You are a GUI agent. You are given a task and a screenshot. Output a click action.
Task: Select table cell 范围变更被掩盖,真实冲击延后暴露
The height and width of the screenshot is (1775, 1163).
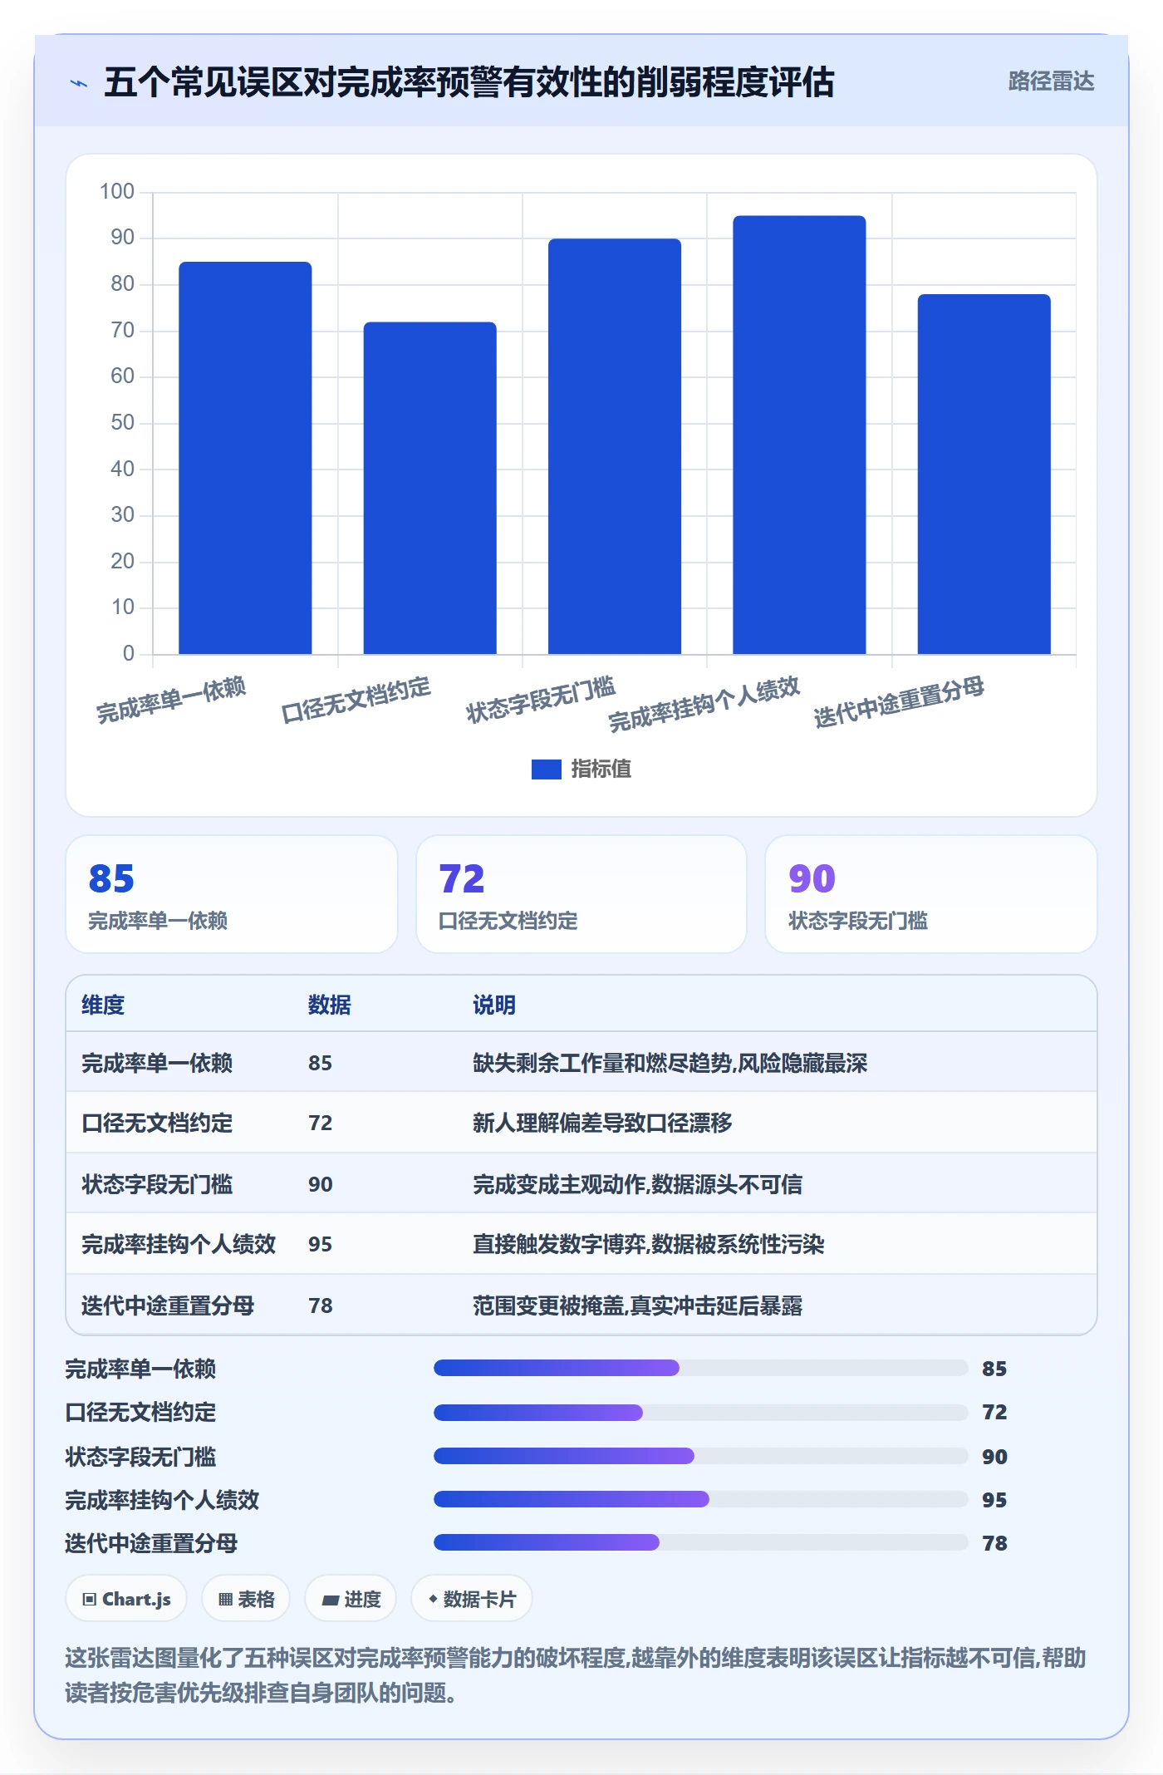(x=637, y=1305)
